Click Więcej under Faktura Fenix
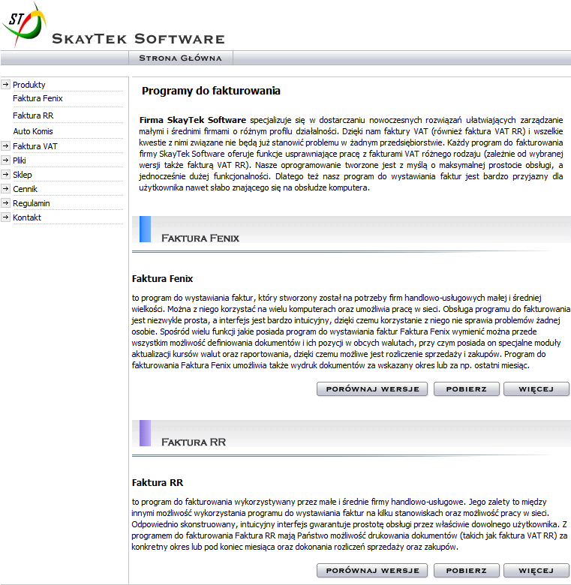This screenshot has height=585, width=571. point(536,388)
